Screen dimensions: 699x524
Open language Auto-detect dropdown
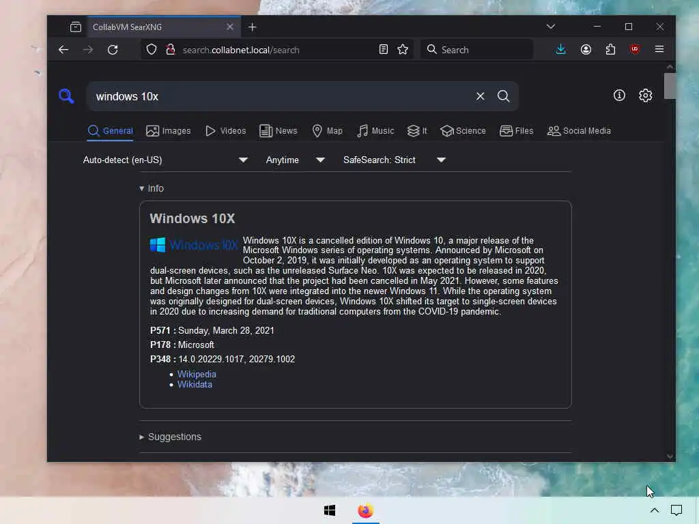(165, 160)
